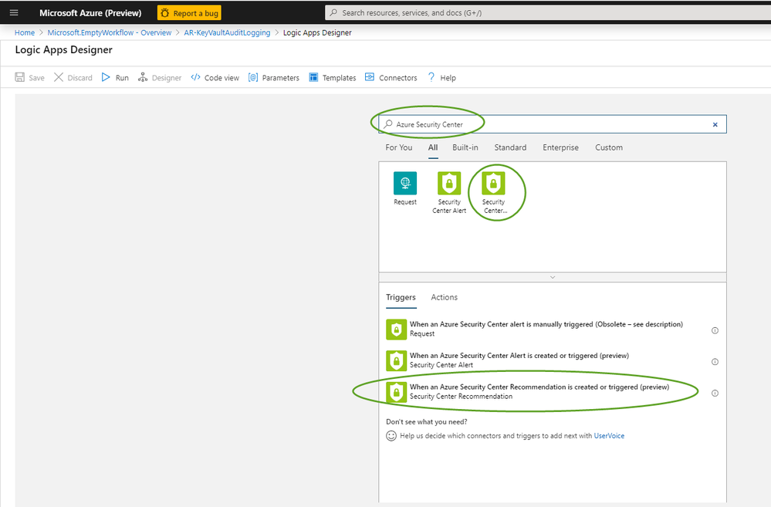Image resolution: width=771 pixels, height=507 pixels.
Task: Click inside the Azure Security Center connector search box
Action: coord(552,124)
